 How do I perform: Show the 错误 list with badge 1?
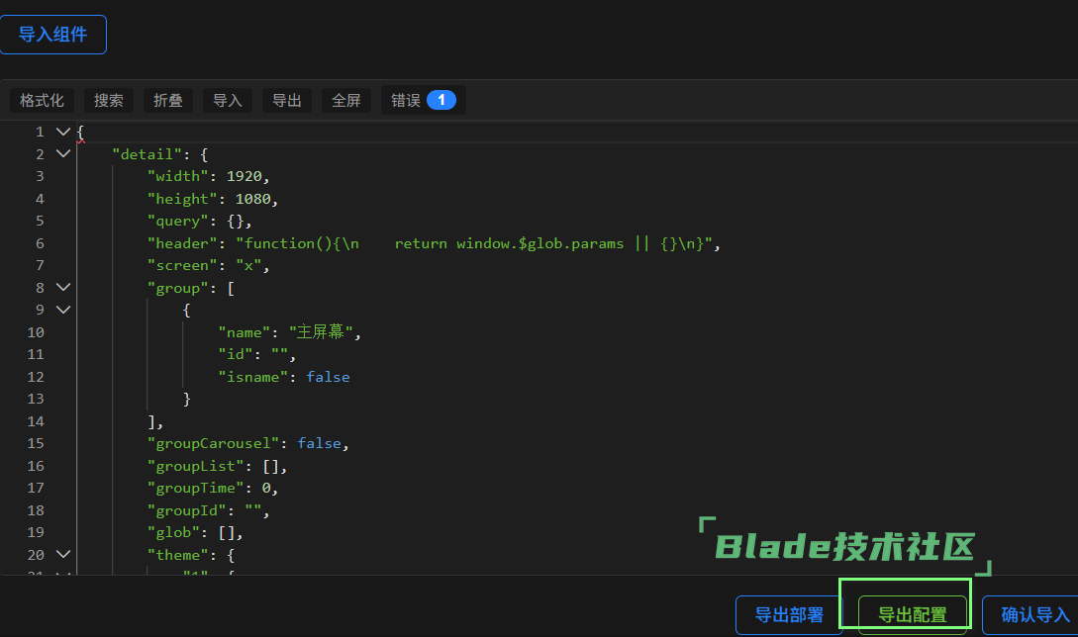[x=423, y=100]
